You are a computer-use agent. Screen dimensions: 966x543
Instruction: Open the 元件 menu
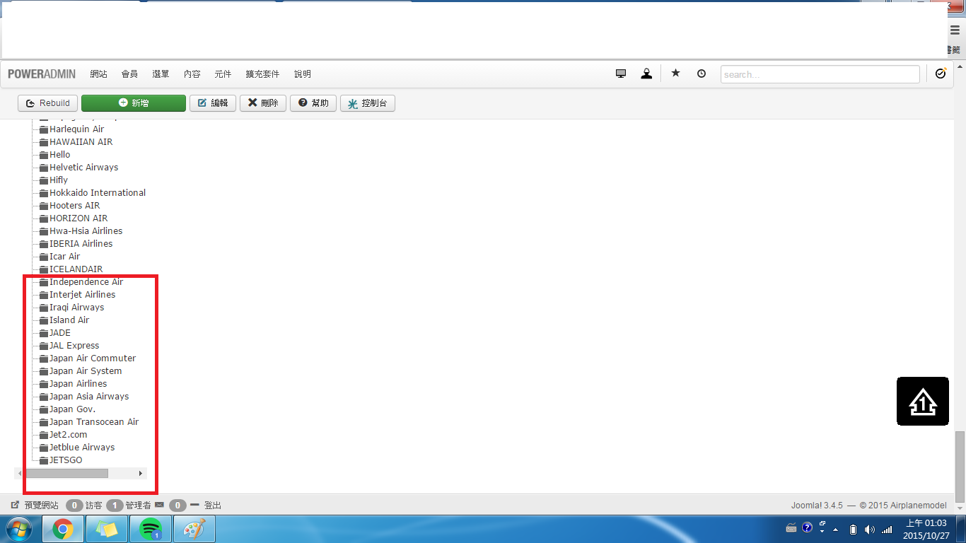click(223, 74)
